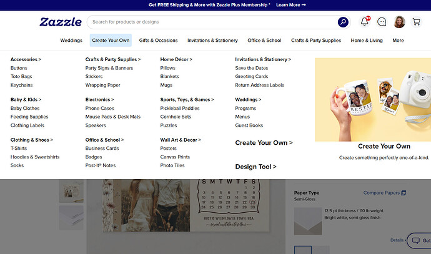Select Phone Cases link
Screen dimensions: 431x254
pyautogui.click(x=99, y=108)
